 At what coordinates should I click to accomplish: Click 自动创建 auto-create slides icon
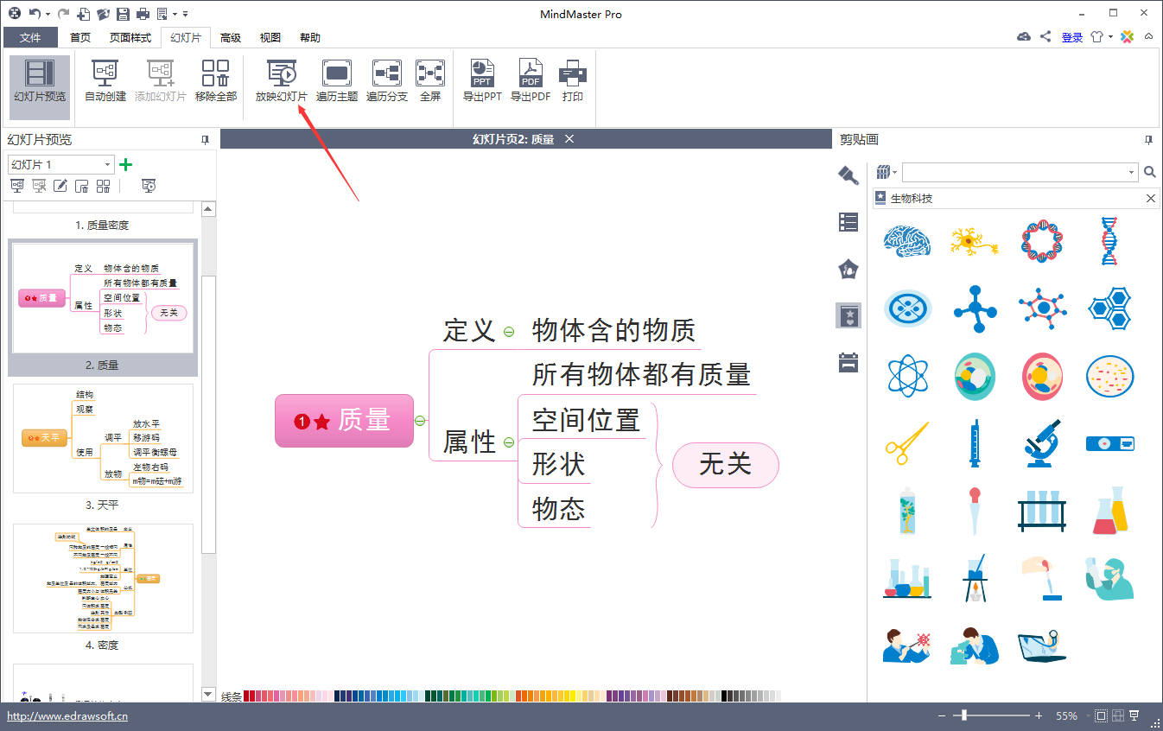[x=105, y=73]
